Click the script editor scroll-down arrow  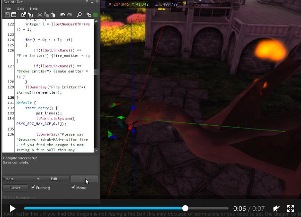(96, 150)
